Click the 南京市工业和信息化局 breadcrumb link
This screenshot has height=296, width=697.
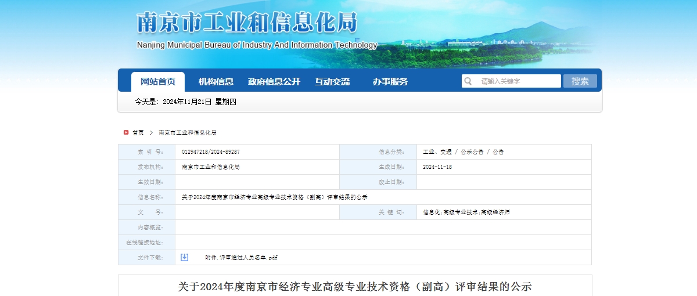[x=188, y=133]
